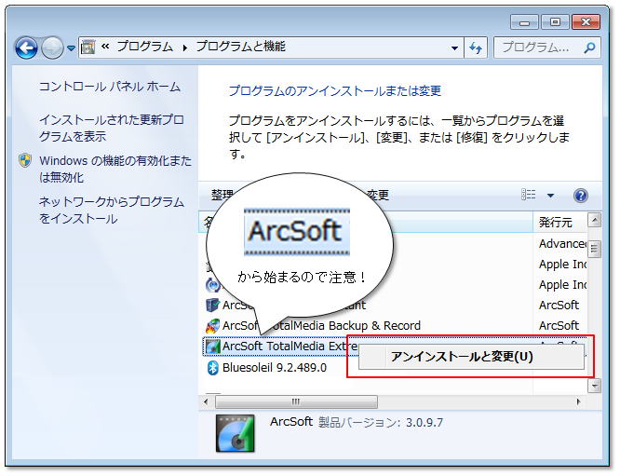Change the list view style icon
Viewport: 620px width, 476px height.
point(528,195)
